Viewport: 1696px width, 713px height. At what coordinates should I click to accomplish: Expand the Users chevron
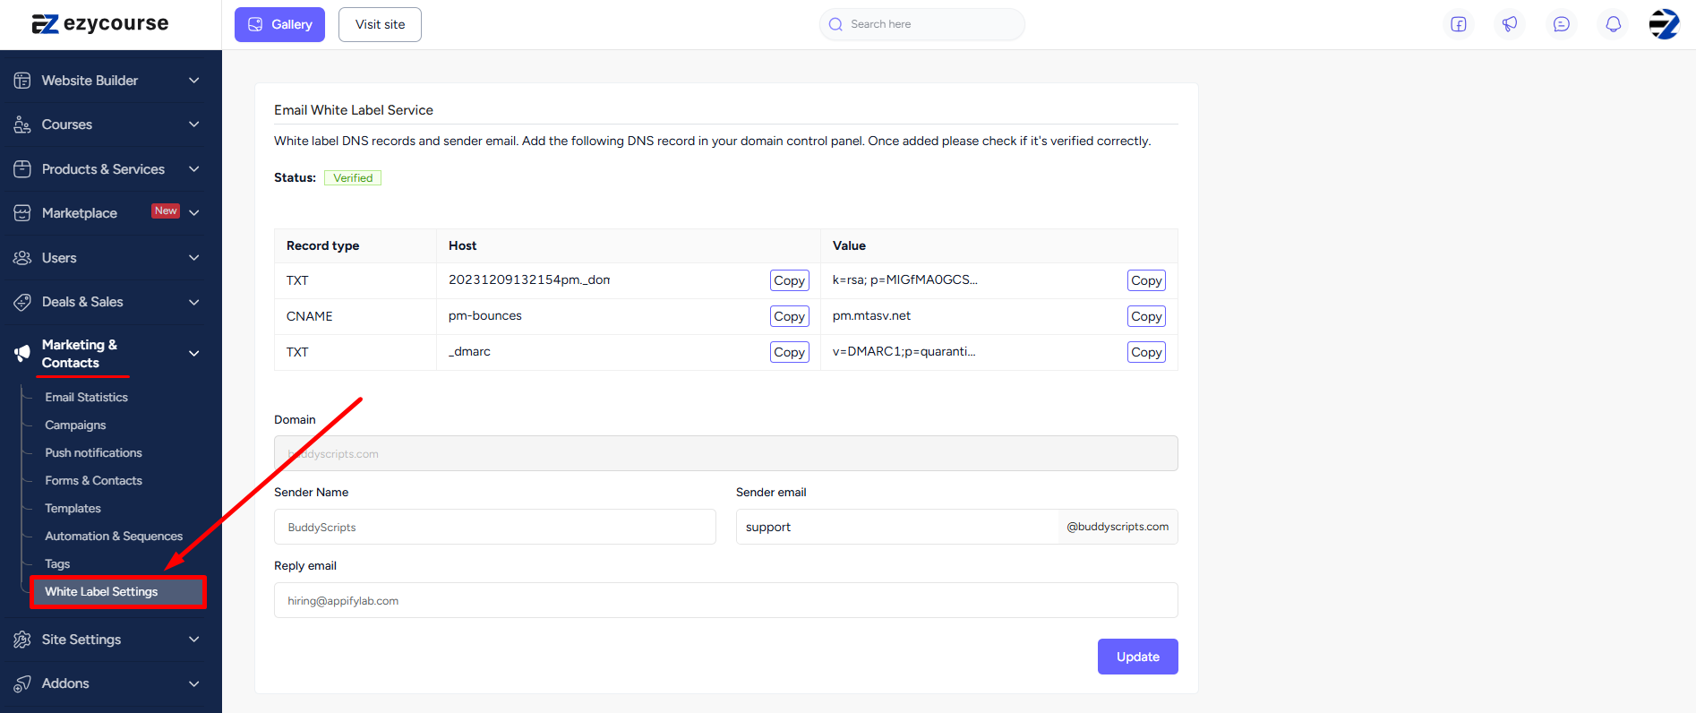coord(193,258)
